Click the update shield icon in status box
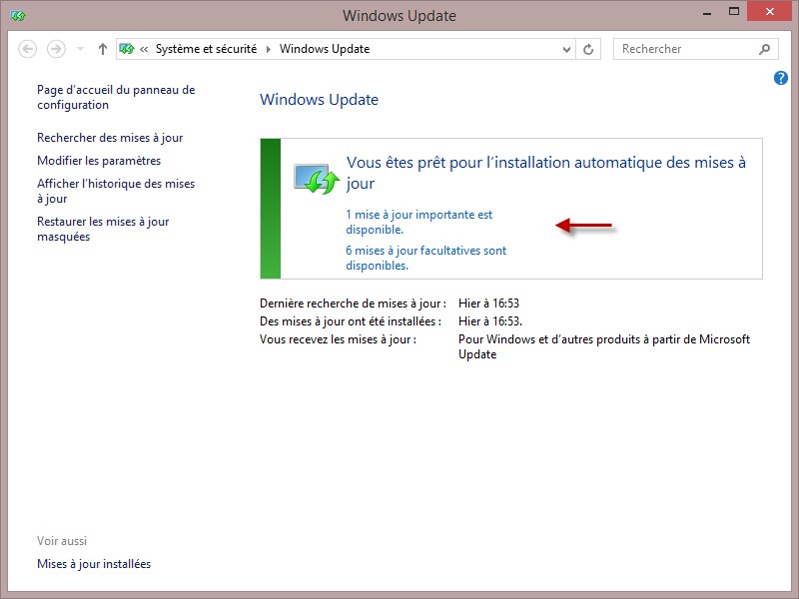 click(317, 179)
